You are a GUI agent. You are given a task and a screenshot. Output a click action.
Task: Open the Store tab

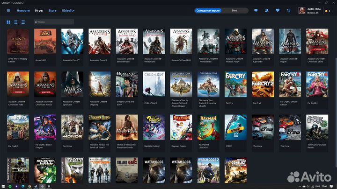[52, 10]
